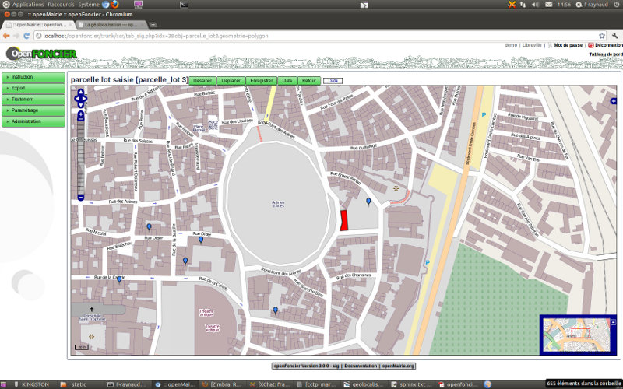
Task: Click the bookmark star in address bar
Action: (602, 36)
